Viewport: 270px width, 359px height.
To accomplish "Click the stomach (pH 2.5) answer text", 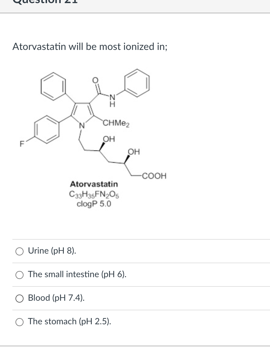I will pyautogui.click(x=69, y=321).
